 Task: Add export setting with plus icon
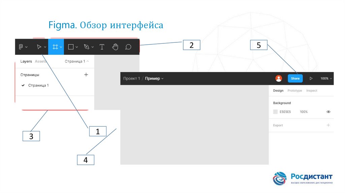pyautogui.click(x=328, y=125)
